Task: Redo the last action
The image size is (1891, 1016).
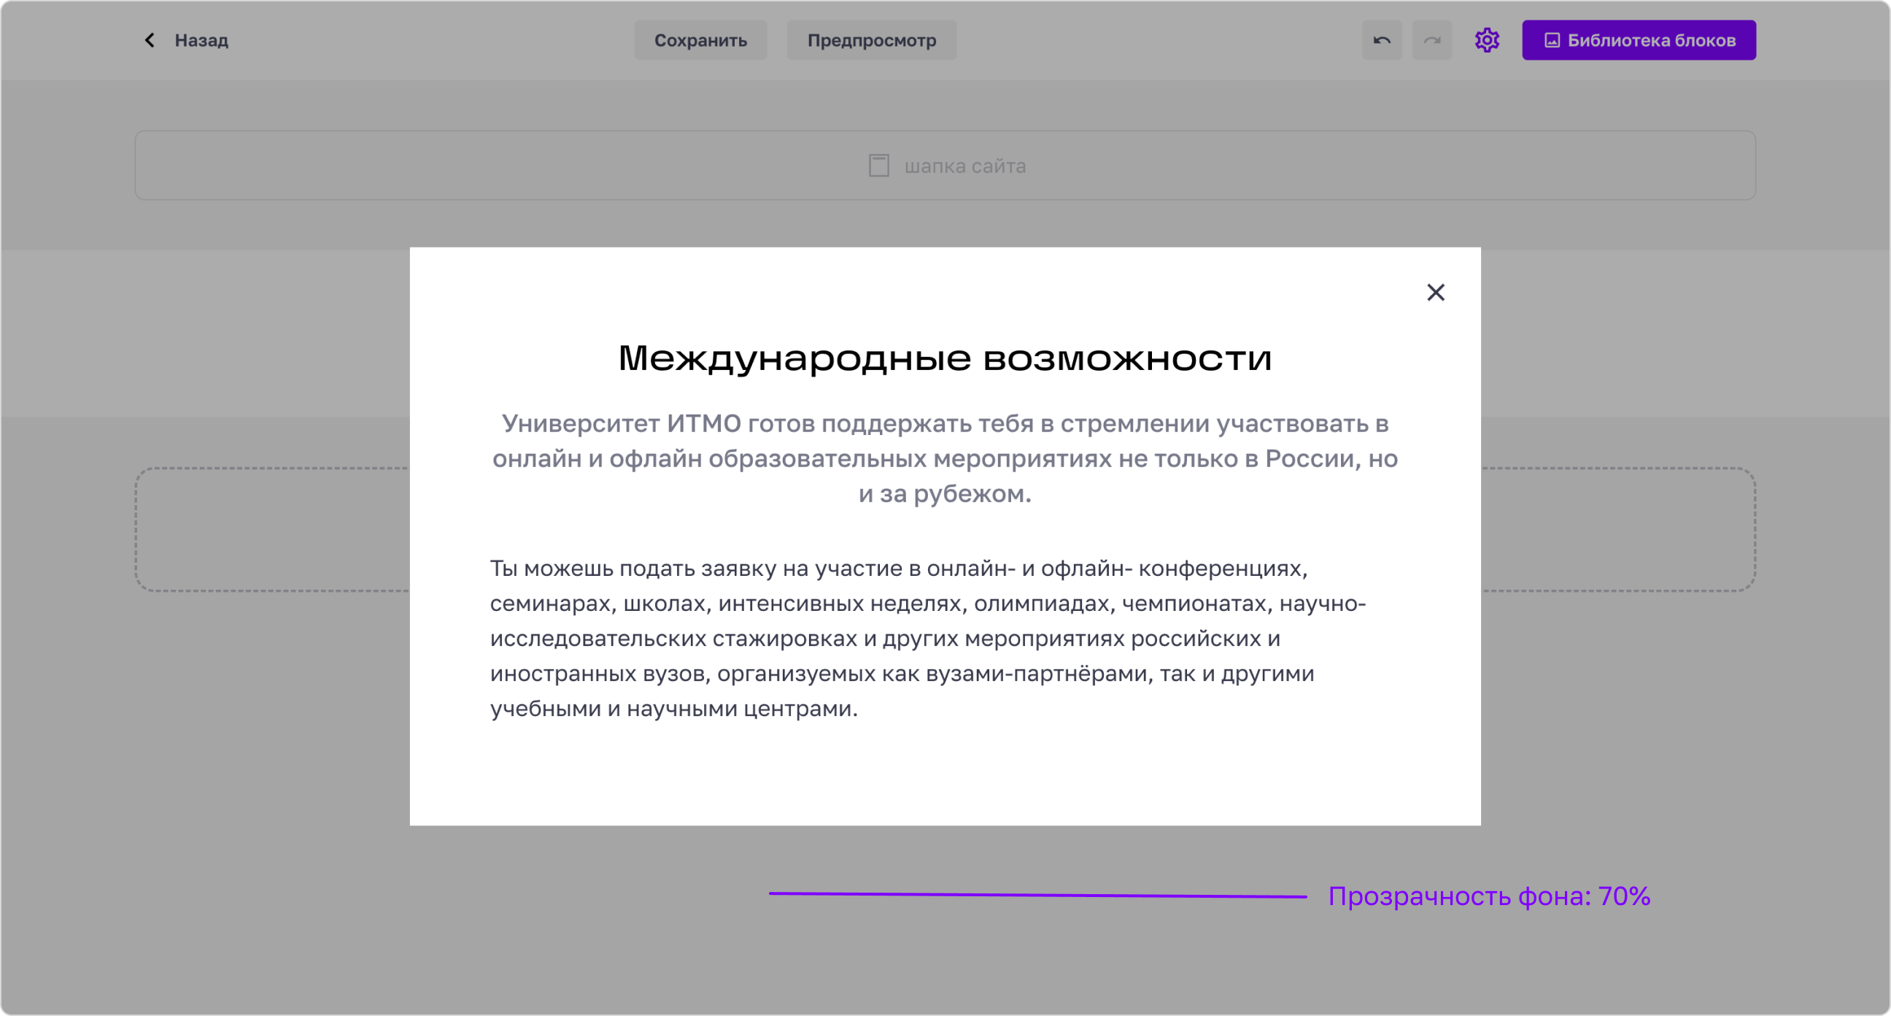Action: [x=1431, y=40]
